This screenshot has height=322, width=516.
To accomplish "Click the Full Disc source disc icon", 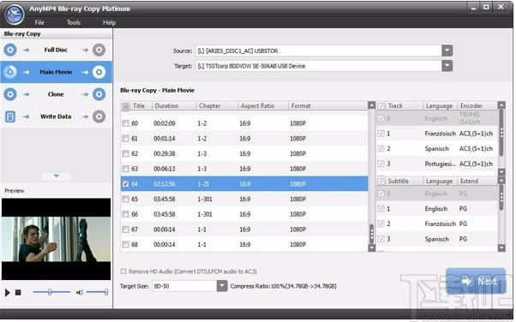I will [x=10, y=50].
